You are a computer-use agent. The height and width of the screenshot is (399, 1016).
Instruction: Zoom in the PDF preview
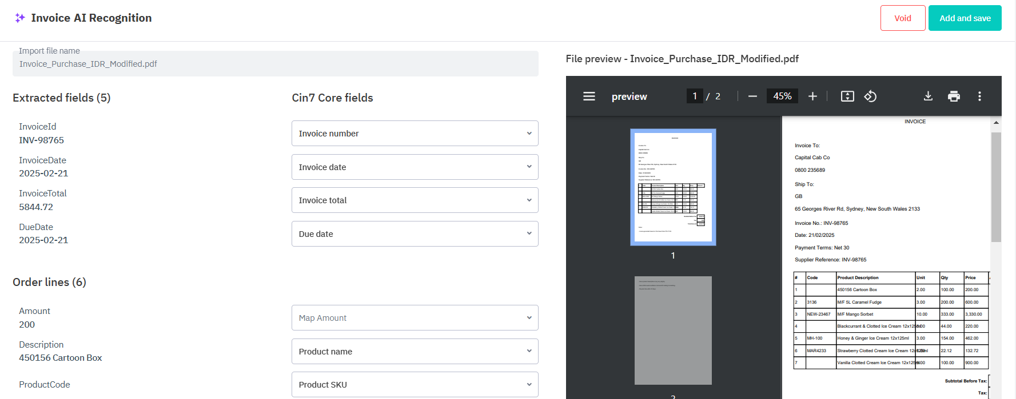[x=812, y=96]
